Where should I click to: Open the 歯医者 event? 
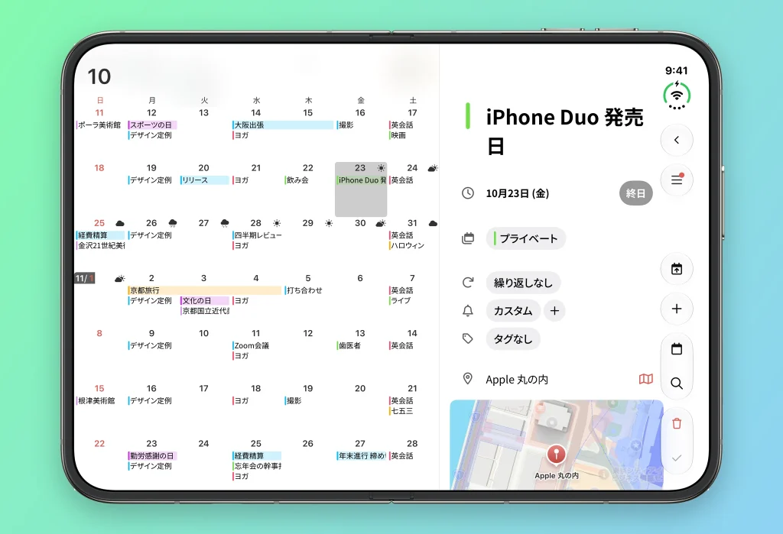coord(349,345)
